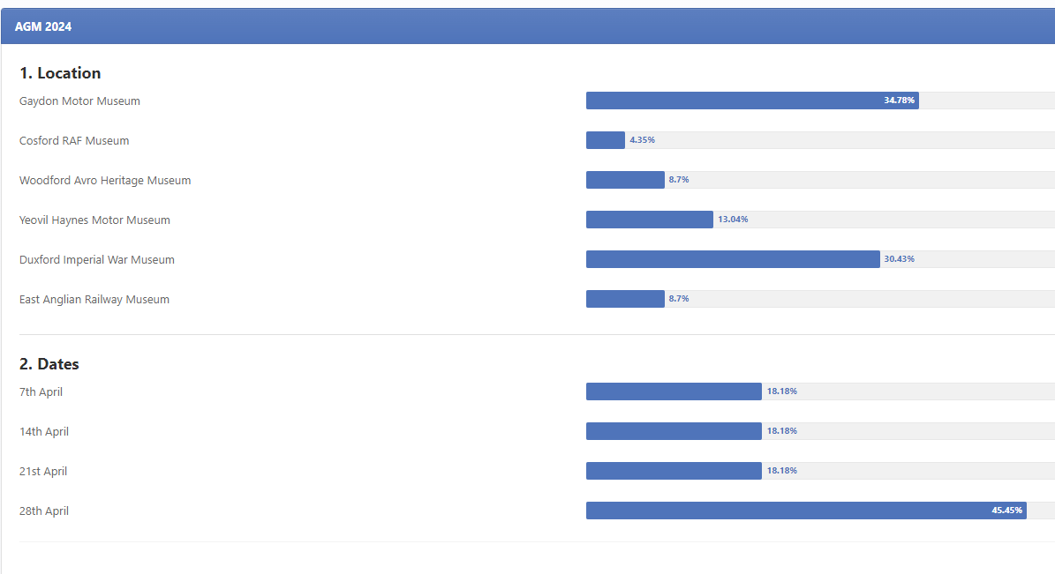Screen dimensions: 1055x574
Task: Click the 4.35% value beside Cosford bar
Action: click(642, 140)
